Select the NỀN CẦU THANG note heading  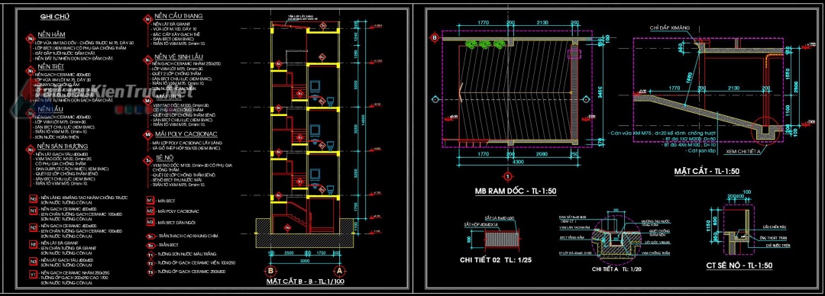click(178, 16)
